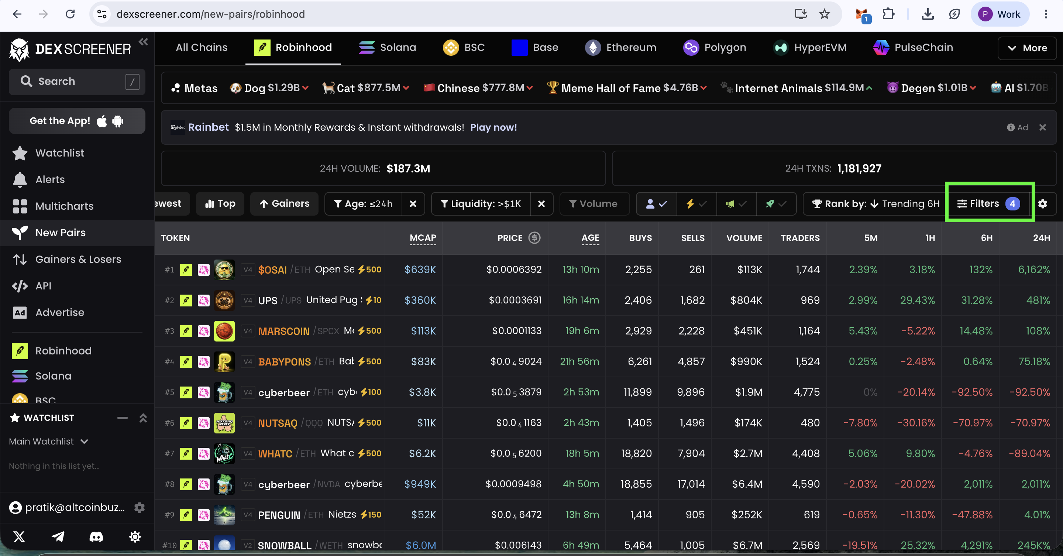Open the API code icon in the sidebar
The height and width of the screenshot is (556, 1063).
click(x=20, y=286)
